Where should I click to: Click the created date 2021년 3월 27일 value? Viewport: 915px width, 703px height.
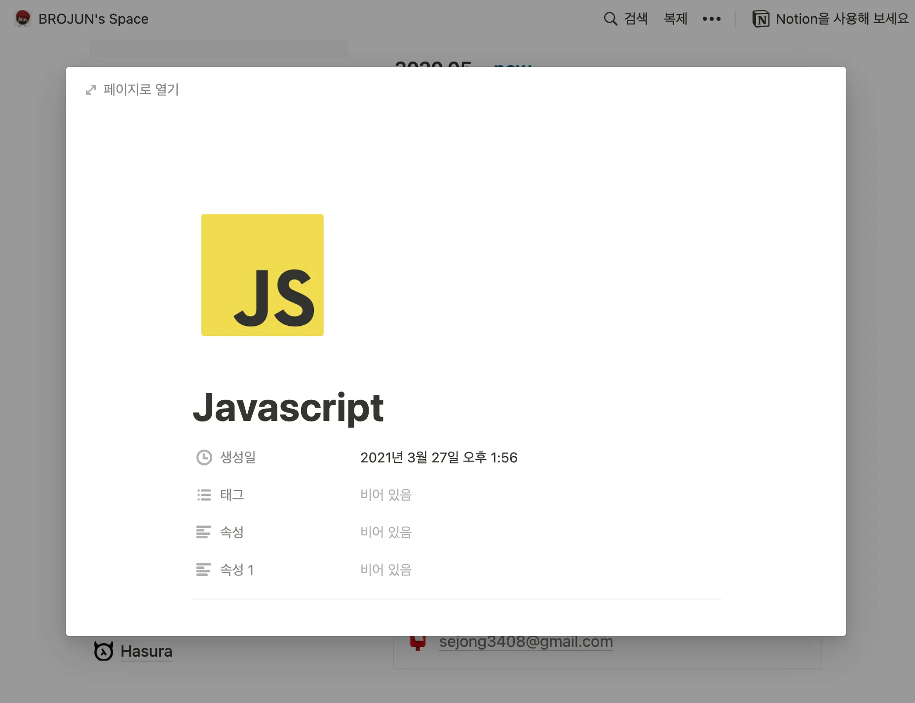pyautogui.click(x=439, y=457)
